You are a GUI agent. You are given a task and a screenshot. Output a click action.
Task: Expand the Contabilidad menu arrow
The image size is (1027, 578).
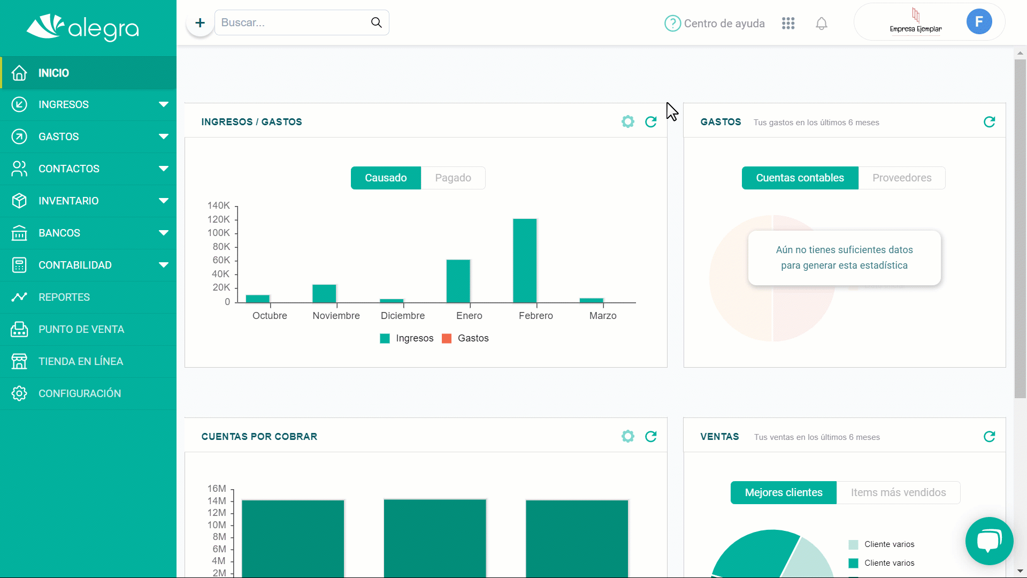pyautogui.click(x=164, y=265)
